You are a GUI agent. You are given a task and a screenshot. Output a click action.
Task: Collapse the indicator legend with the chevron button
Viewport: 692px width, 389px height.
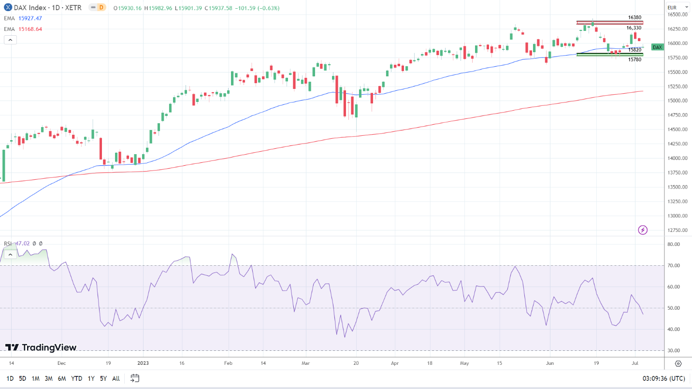click(x=10, y=40)
